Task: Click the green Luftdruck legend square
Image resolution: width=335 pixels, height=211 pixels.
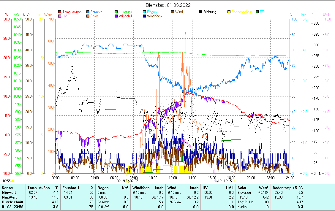Action: point(116,12)
